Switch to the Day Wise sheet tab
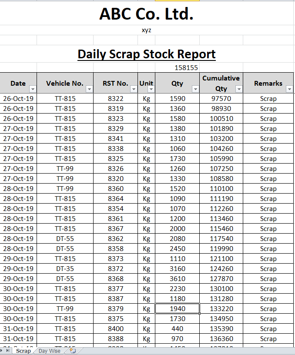295x355 pixels. pos(50,351)
